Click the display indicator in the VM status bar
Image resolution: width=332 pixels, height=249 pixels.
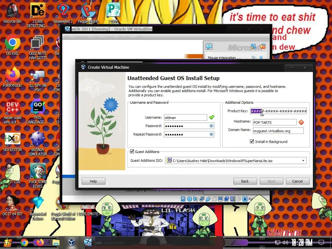[x=220, y=199]
